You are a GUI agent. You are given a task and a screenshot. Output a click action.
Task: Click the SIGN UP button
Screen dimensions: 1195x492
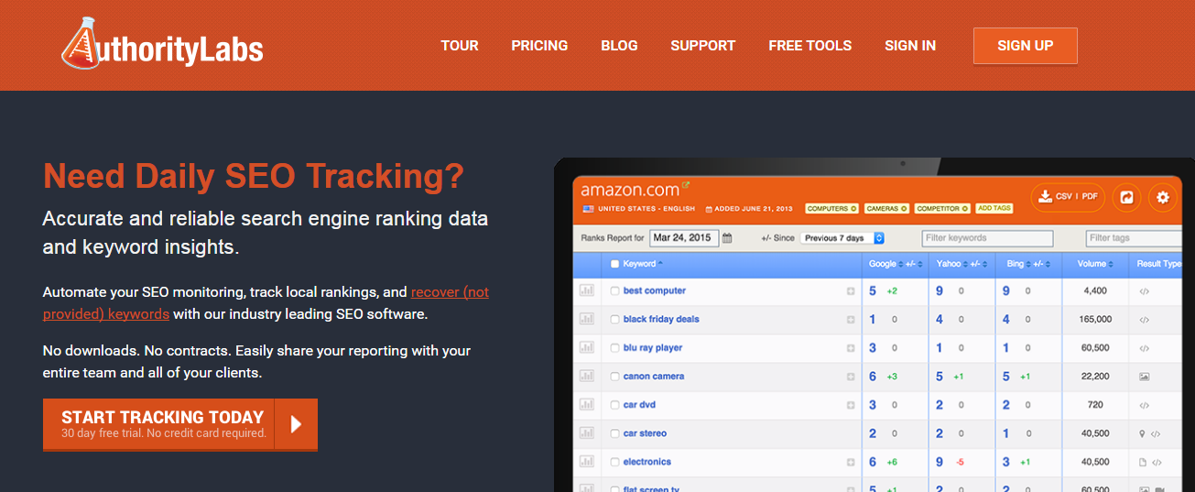pyautogui.click(x=1026, y=46)
